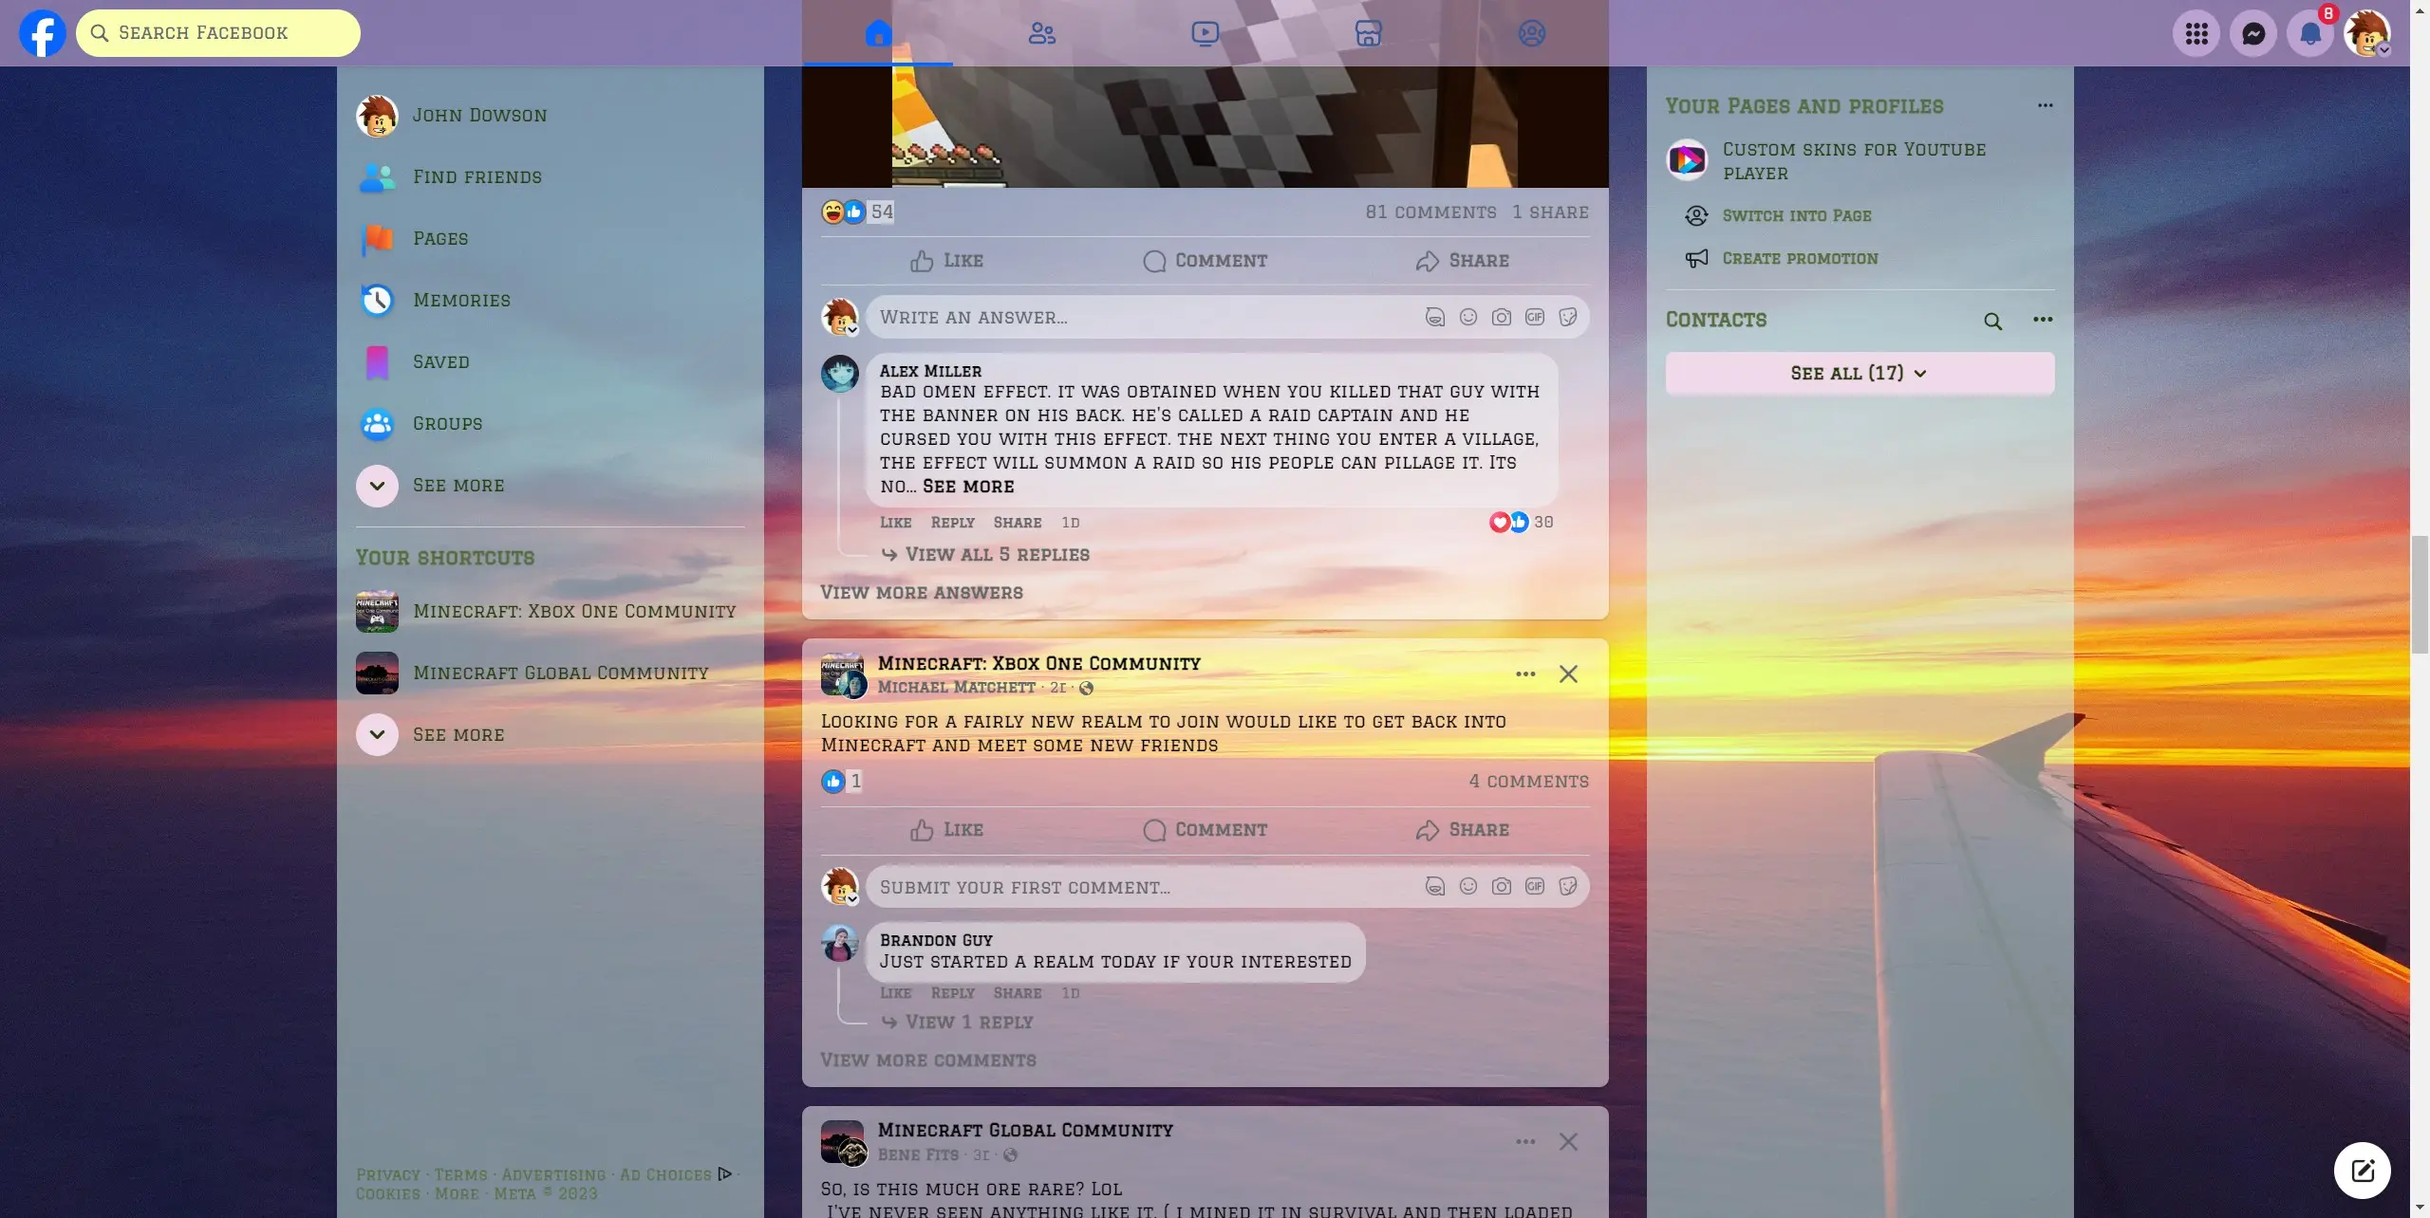This screenshot has width=2430, height=1218.
Task: Insert emoji in Submit your first comment box
Action: coord(1467,887)
